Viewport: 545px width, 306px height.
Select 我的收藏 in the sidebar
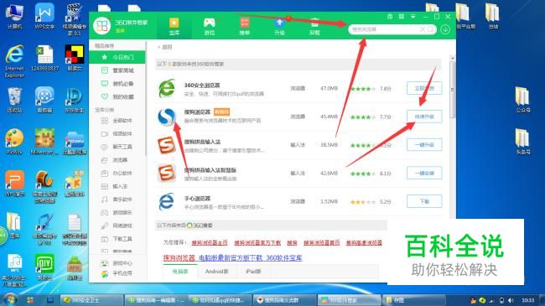(x=117, y=96)
